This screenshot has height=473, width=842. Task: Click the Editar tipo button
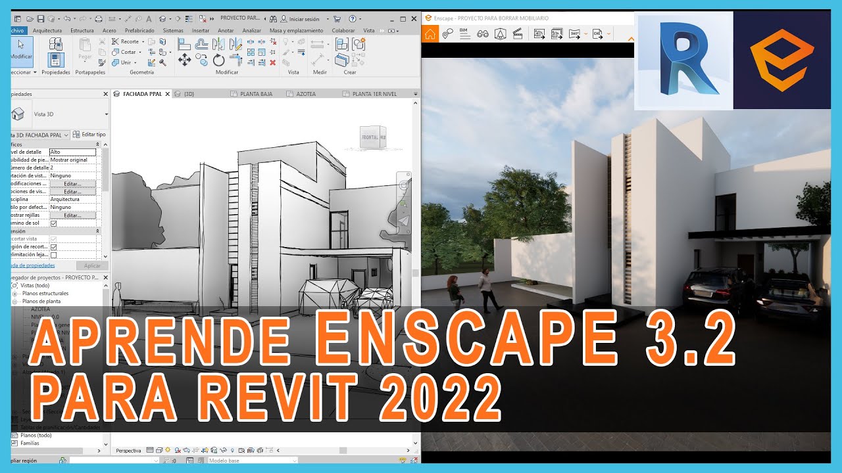point(89,135)
